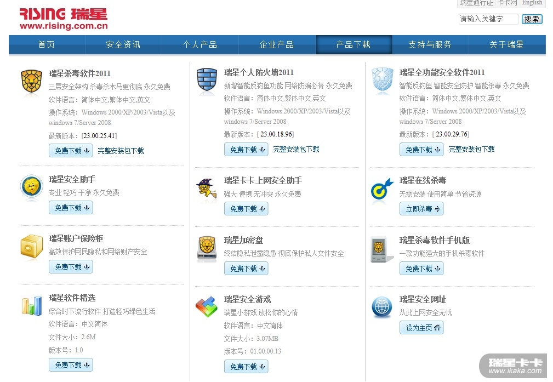The height and width of the screenshot is (382, 553).
Task: Click 免费下载 for 瑞星软件精选
Action: pyautogui.click(x=71, y=365)
